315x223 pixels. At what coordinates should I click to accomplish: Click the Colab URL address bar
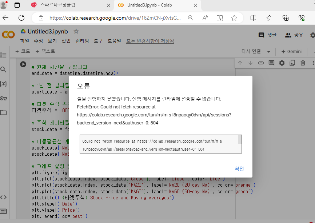click(x=115, y=18)
